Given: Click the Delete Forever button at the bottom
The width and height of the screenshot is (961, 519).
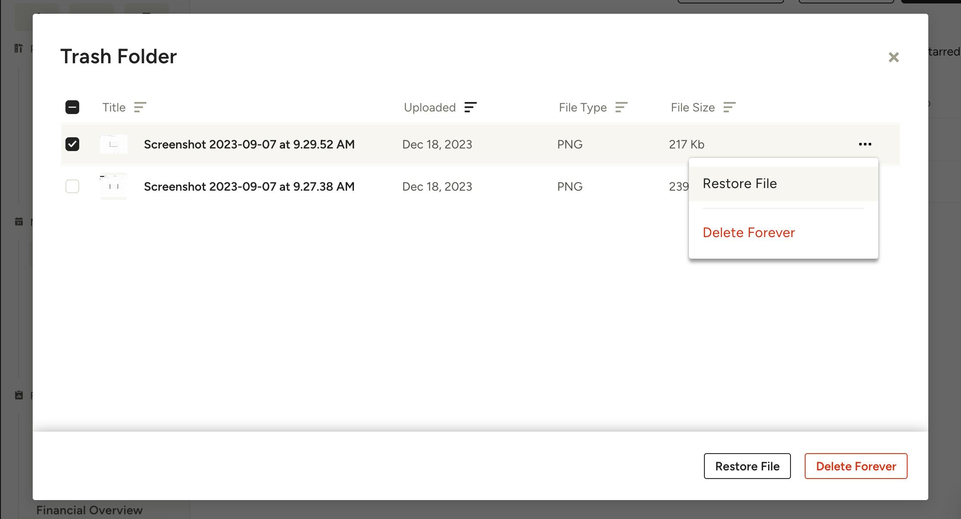Looking at the screenshot, I should (x=856, y=466).
